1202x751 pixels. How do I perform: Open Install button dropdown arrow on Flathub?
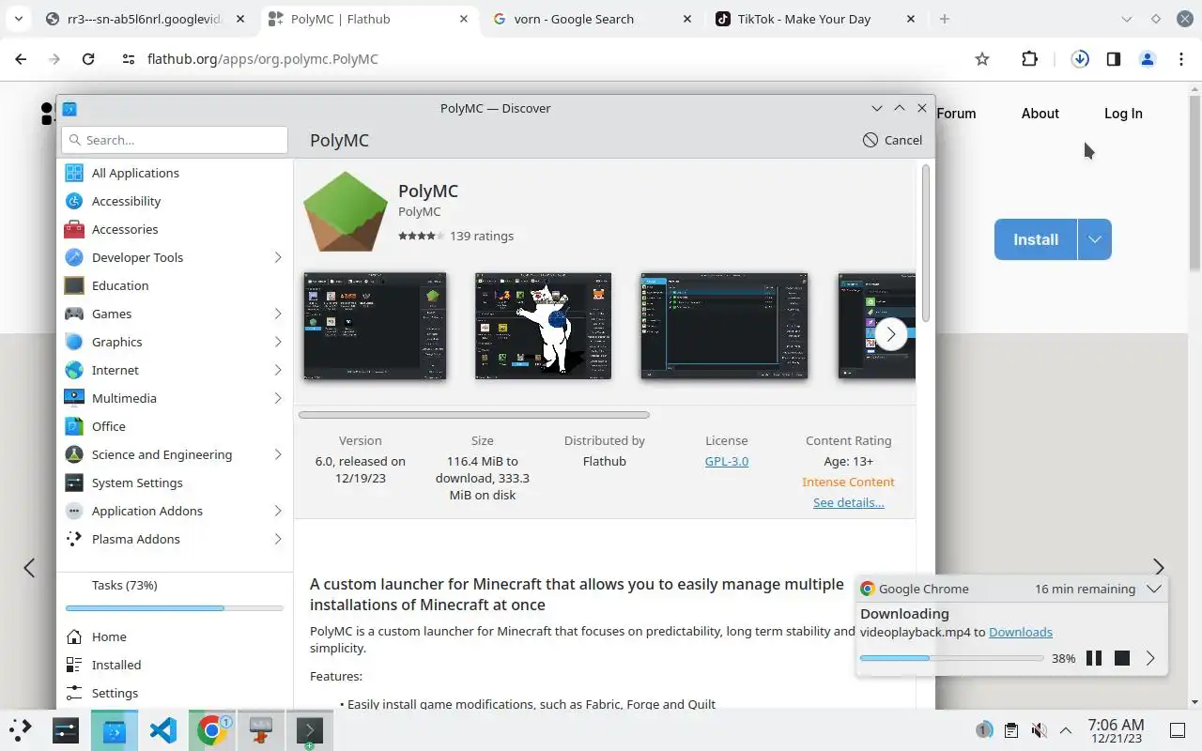coord(1095,239)
